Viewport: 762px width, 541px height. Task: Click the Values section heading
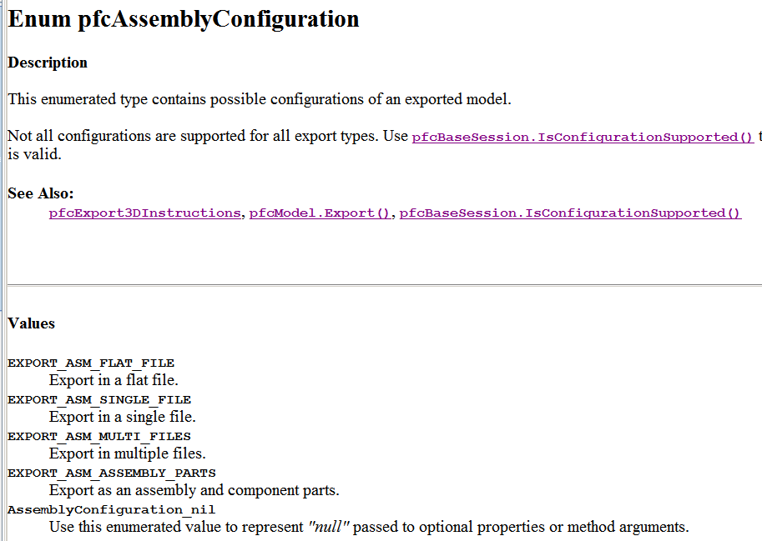[x=32, y=323]
